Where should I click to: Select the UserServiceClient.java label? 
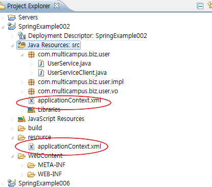pyautogui.click(x=77, y=73)
